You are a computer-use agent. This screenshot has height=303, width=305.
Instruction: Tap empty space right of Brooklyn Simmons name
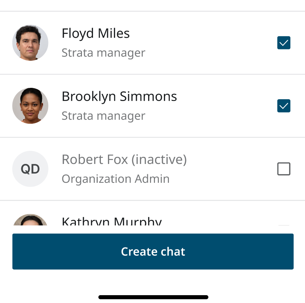pos(226,96)
